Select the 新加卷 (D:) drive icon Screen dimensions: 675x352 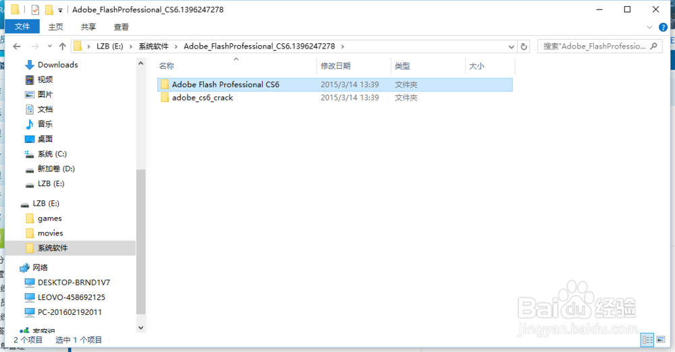[x=29, y=169]
